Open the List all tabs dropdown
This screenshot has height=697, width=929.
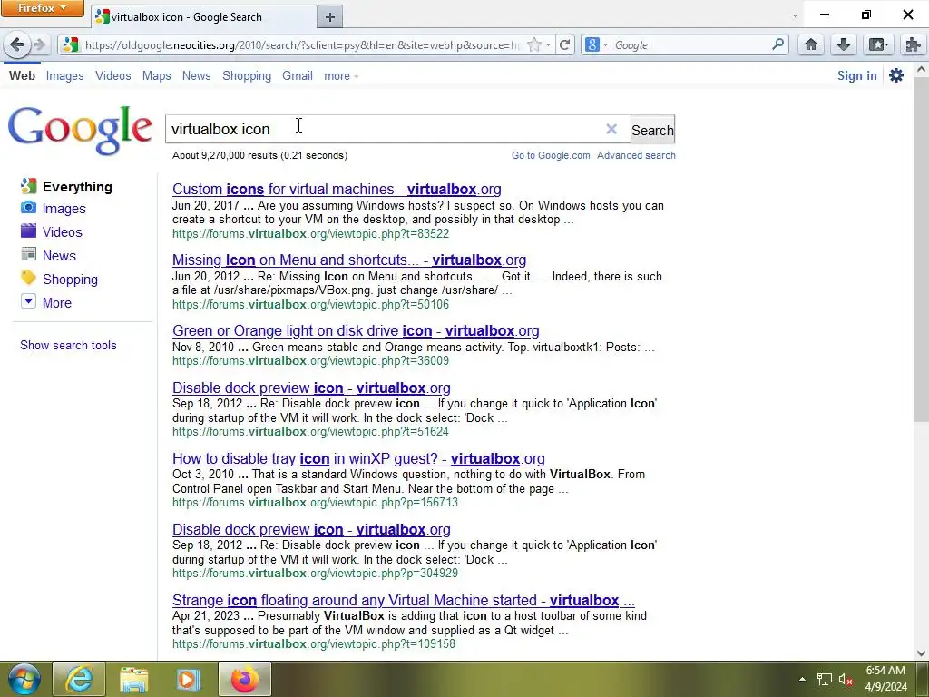[x=795, y=16]
